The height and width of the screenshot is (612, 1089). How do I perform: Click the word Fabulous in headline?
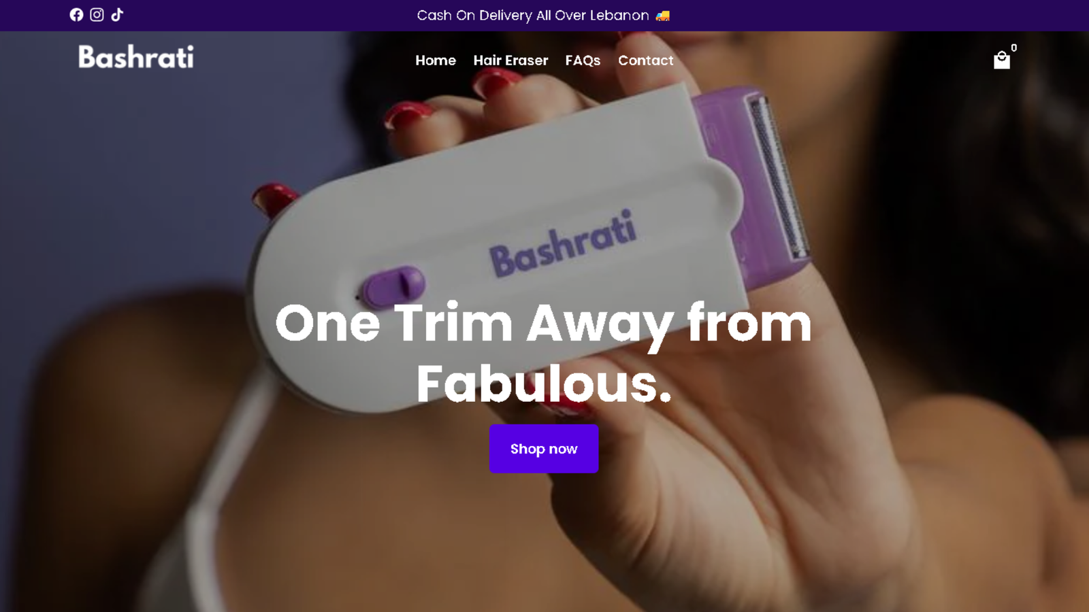coord(538,384)
